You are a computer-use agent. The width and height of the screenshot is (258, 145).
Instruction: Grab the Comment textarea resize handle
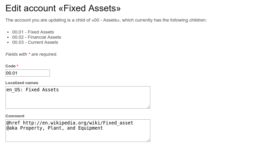point(149,140)
